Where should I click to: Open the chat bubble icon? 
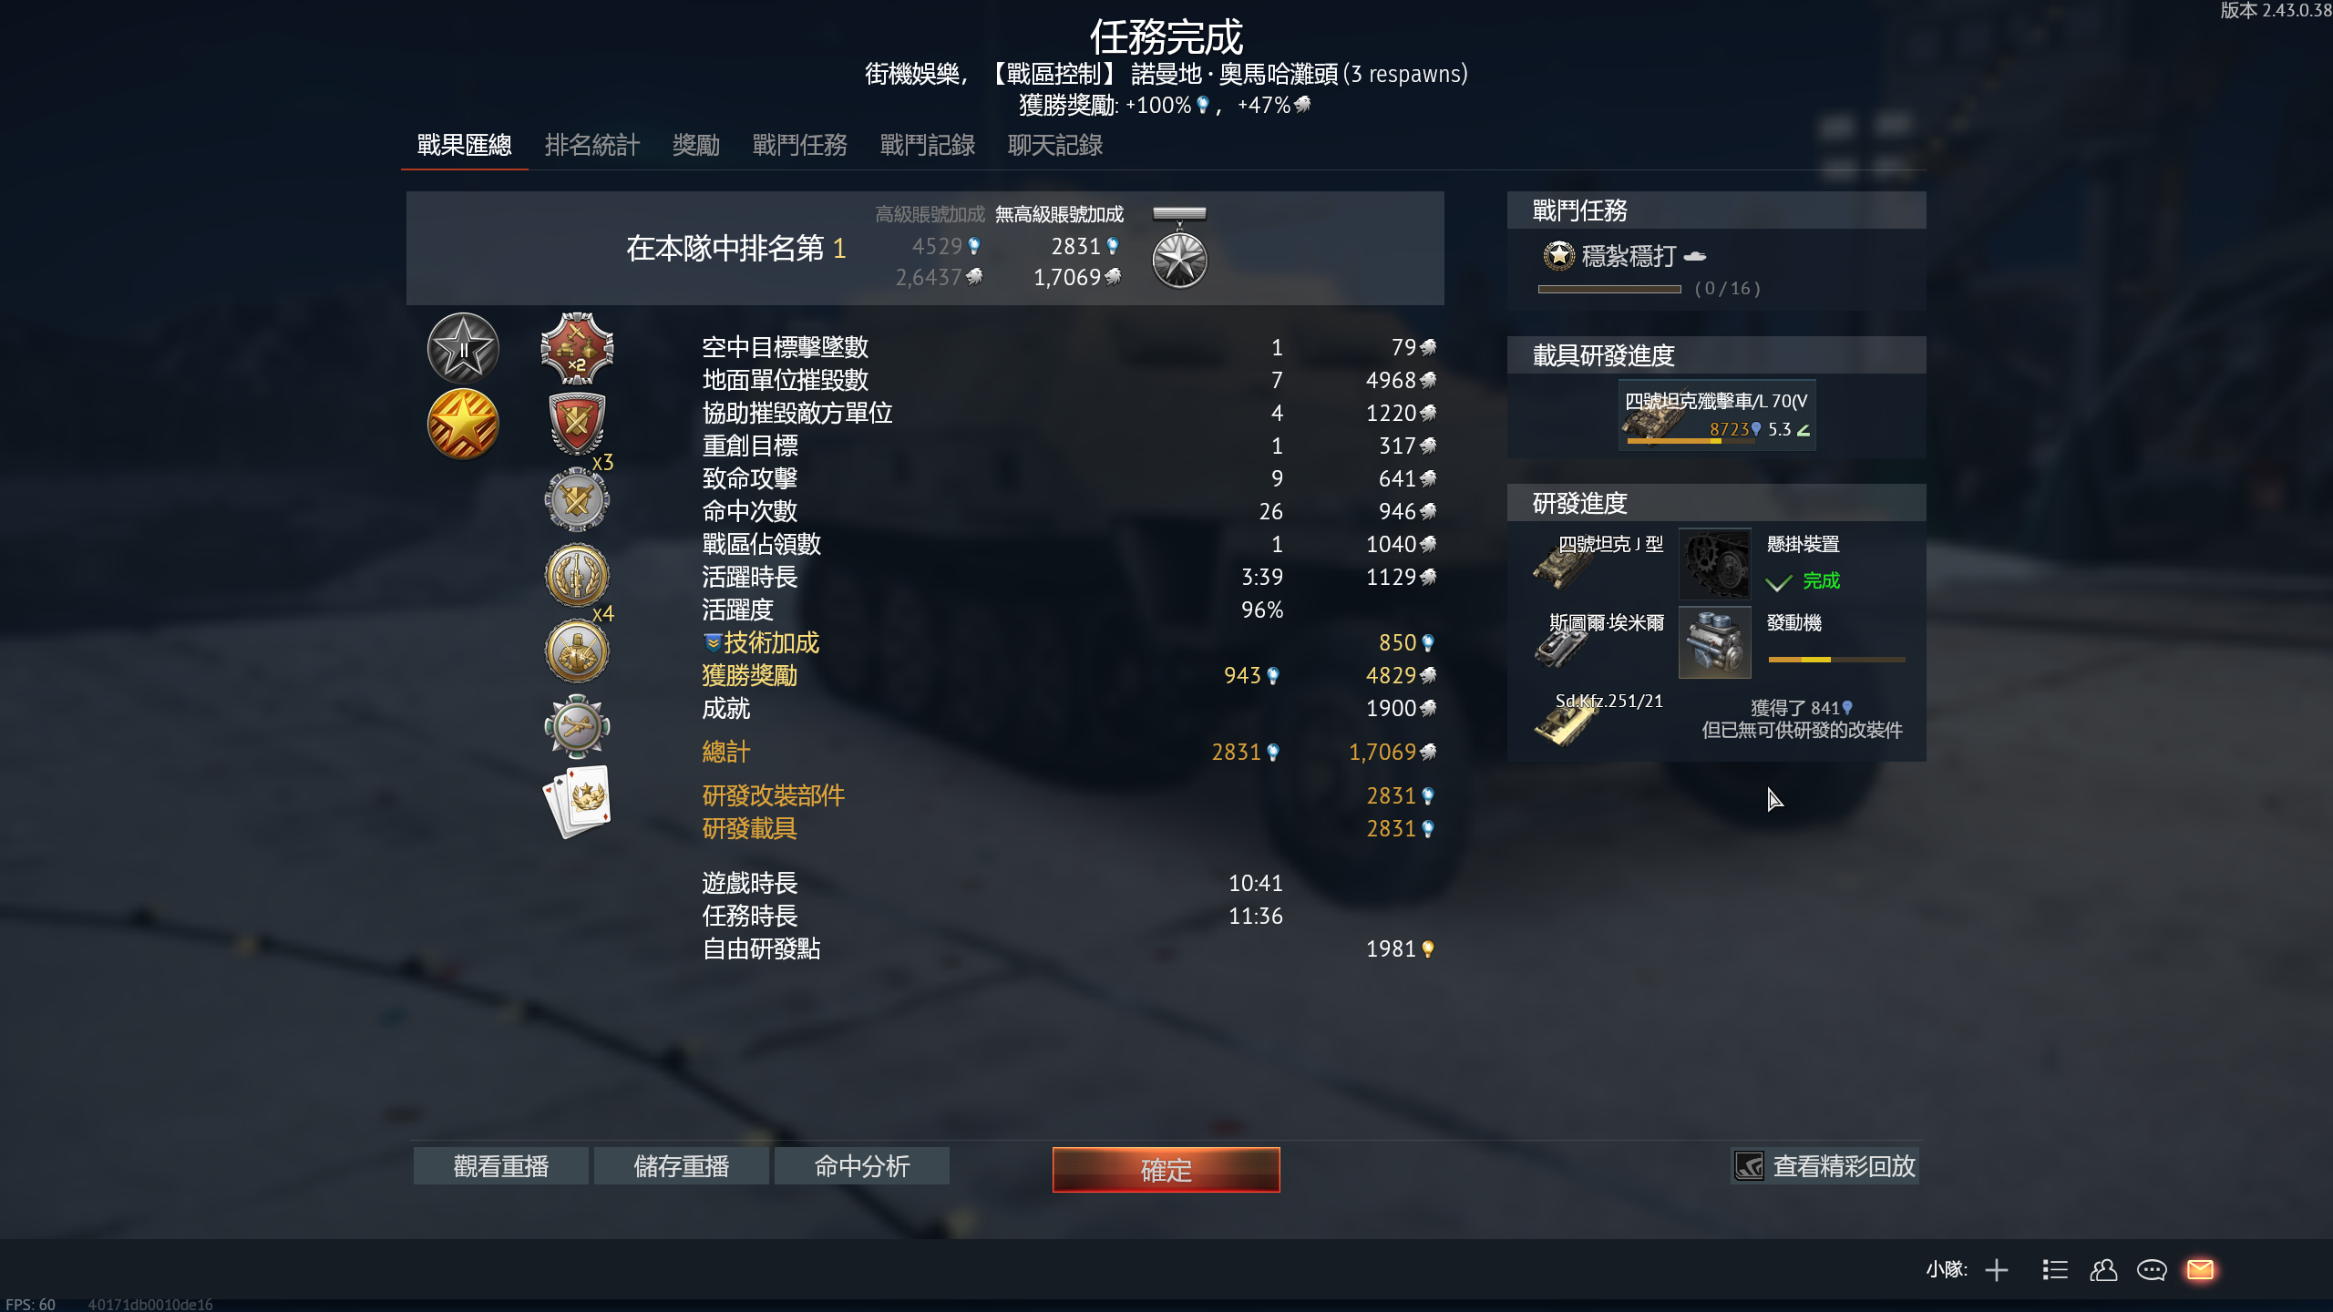tap(2152, 1269)
